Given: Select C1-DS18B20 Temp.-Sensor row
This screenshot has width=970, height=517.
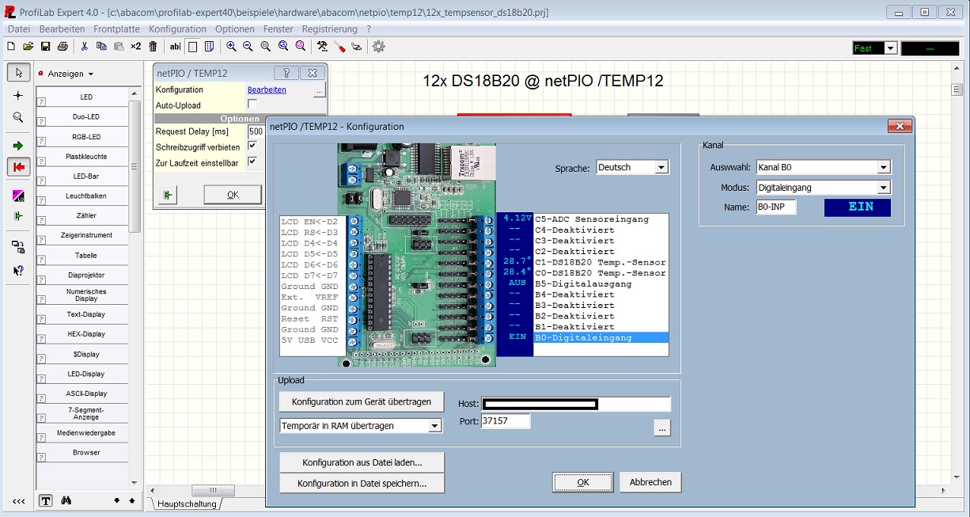Looking at the screenshot, I should click(x=601, y=262).
